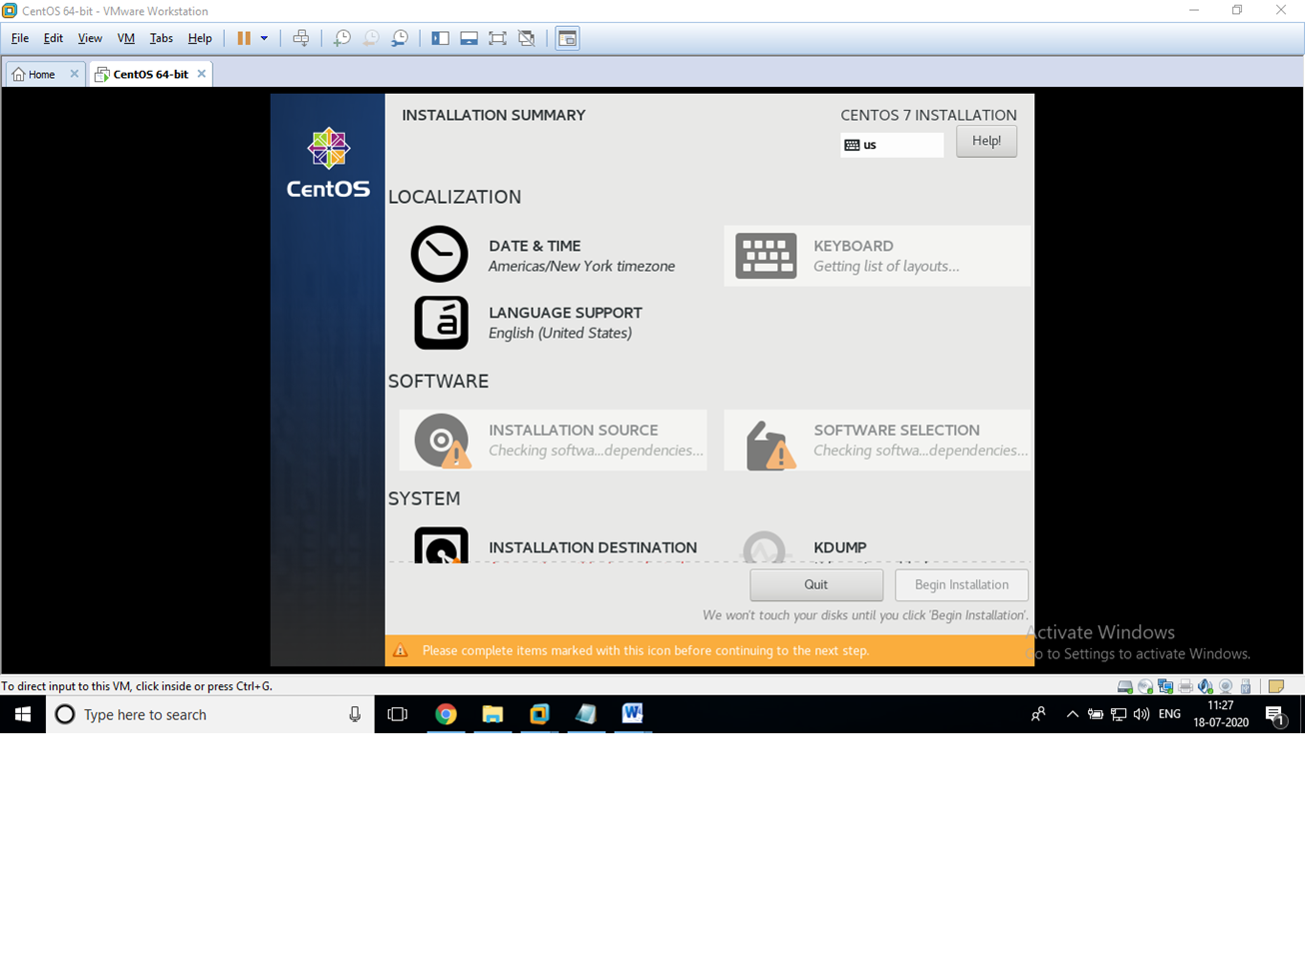Click the Help! button in the installer
Viewport: 1305px width, 953px height.
(x=985, y=141)
